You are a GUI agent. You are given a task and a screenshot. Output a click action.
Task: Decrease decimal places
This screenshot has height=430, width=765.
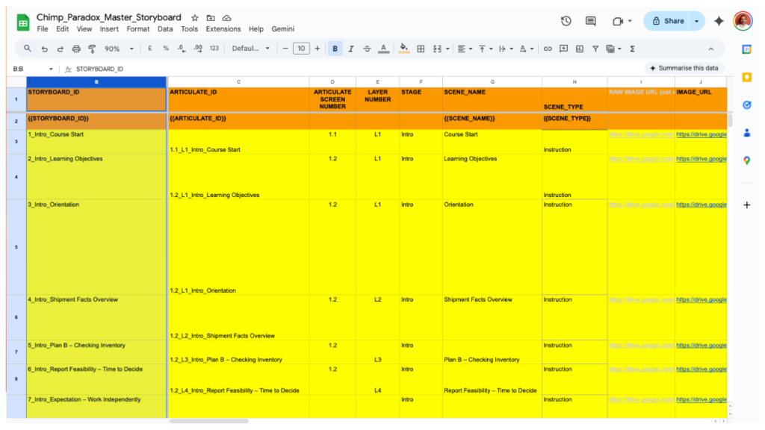click(x=182, y=49)
